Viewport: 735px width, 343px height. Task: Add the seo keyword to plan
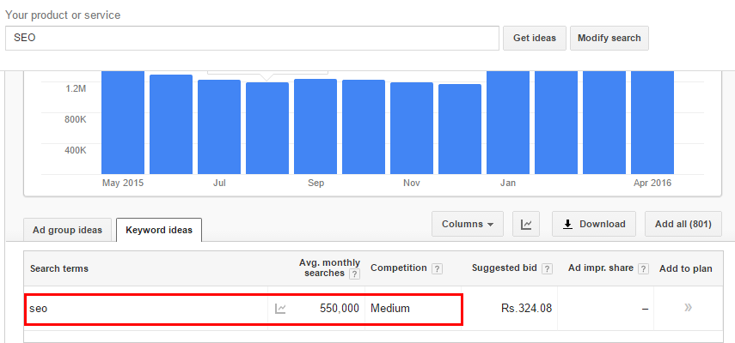(688, 308)
